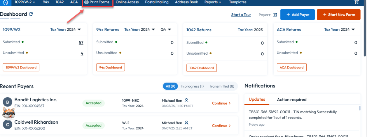Open Print Forms in the top menu
This screenshot has height=137, width=367.
point(97,2)
